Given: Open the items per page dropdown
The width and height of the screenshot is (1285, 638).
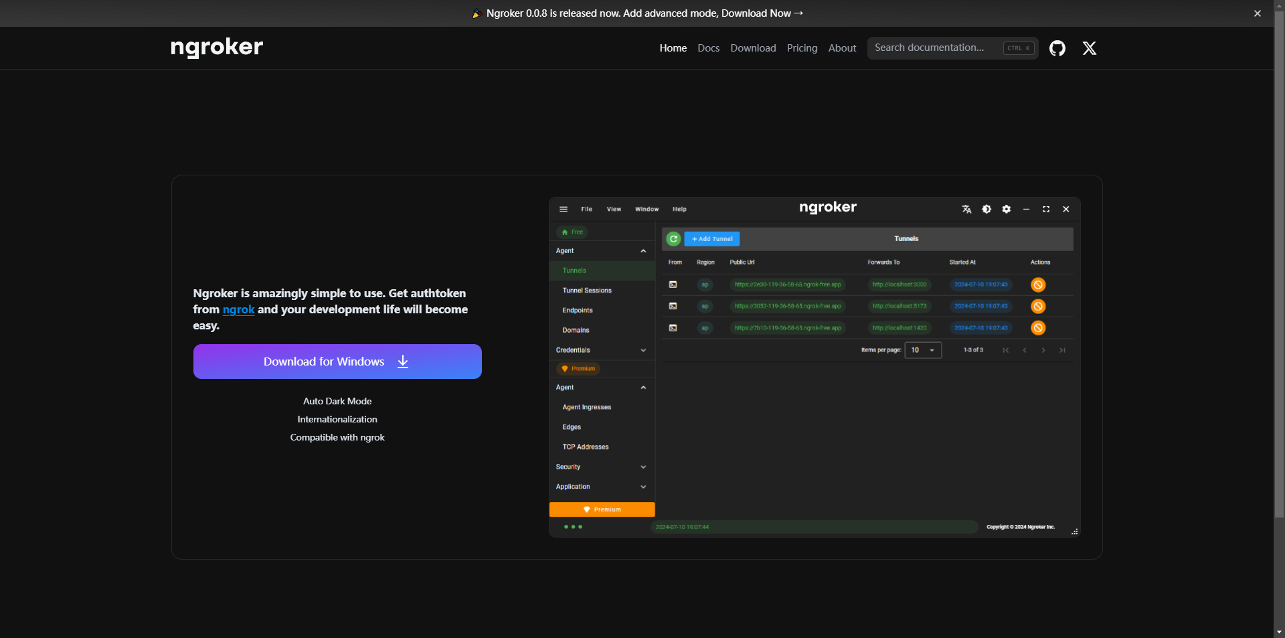Looking at the screenshot, I should coord(923,350).
